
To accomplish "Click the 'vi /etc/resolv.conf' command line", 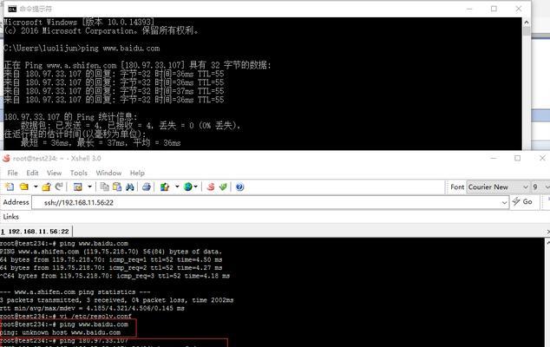I will [x=66, y=316].
